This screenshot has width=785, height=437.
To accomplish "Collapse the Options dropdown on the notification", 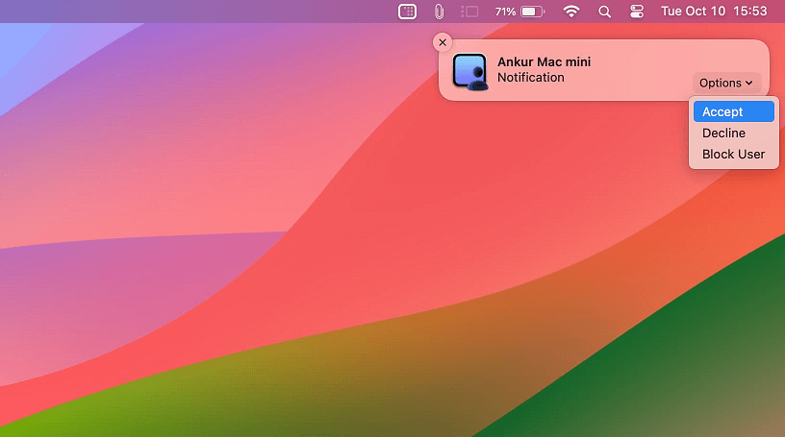I will point(726,84).
